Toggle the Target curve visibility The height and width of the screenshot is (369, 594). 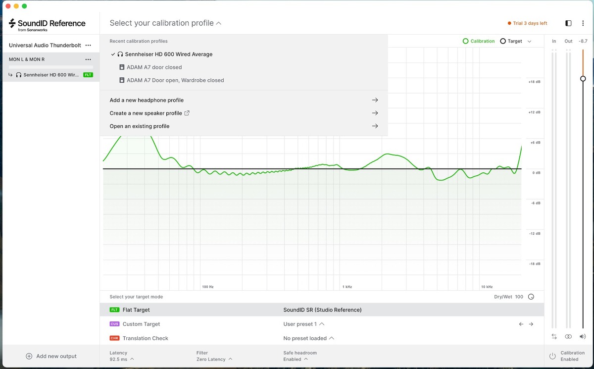511,41
